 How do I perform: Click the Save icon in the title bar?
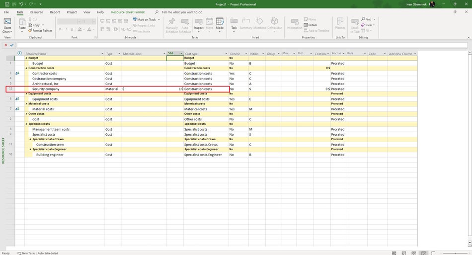(x=7, y=4)
